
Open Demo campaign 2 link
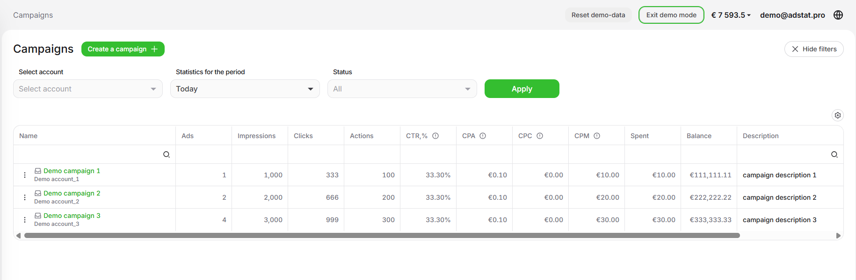72,193
